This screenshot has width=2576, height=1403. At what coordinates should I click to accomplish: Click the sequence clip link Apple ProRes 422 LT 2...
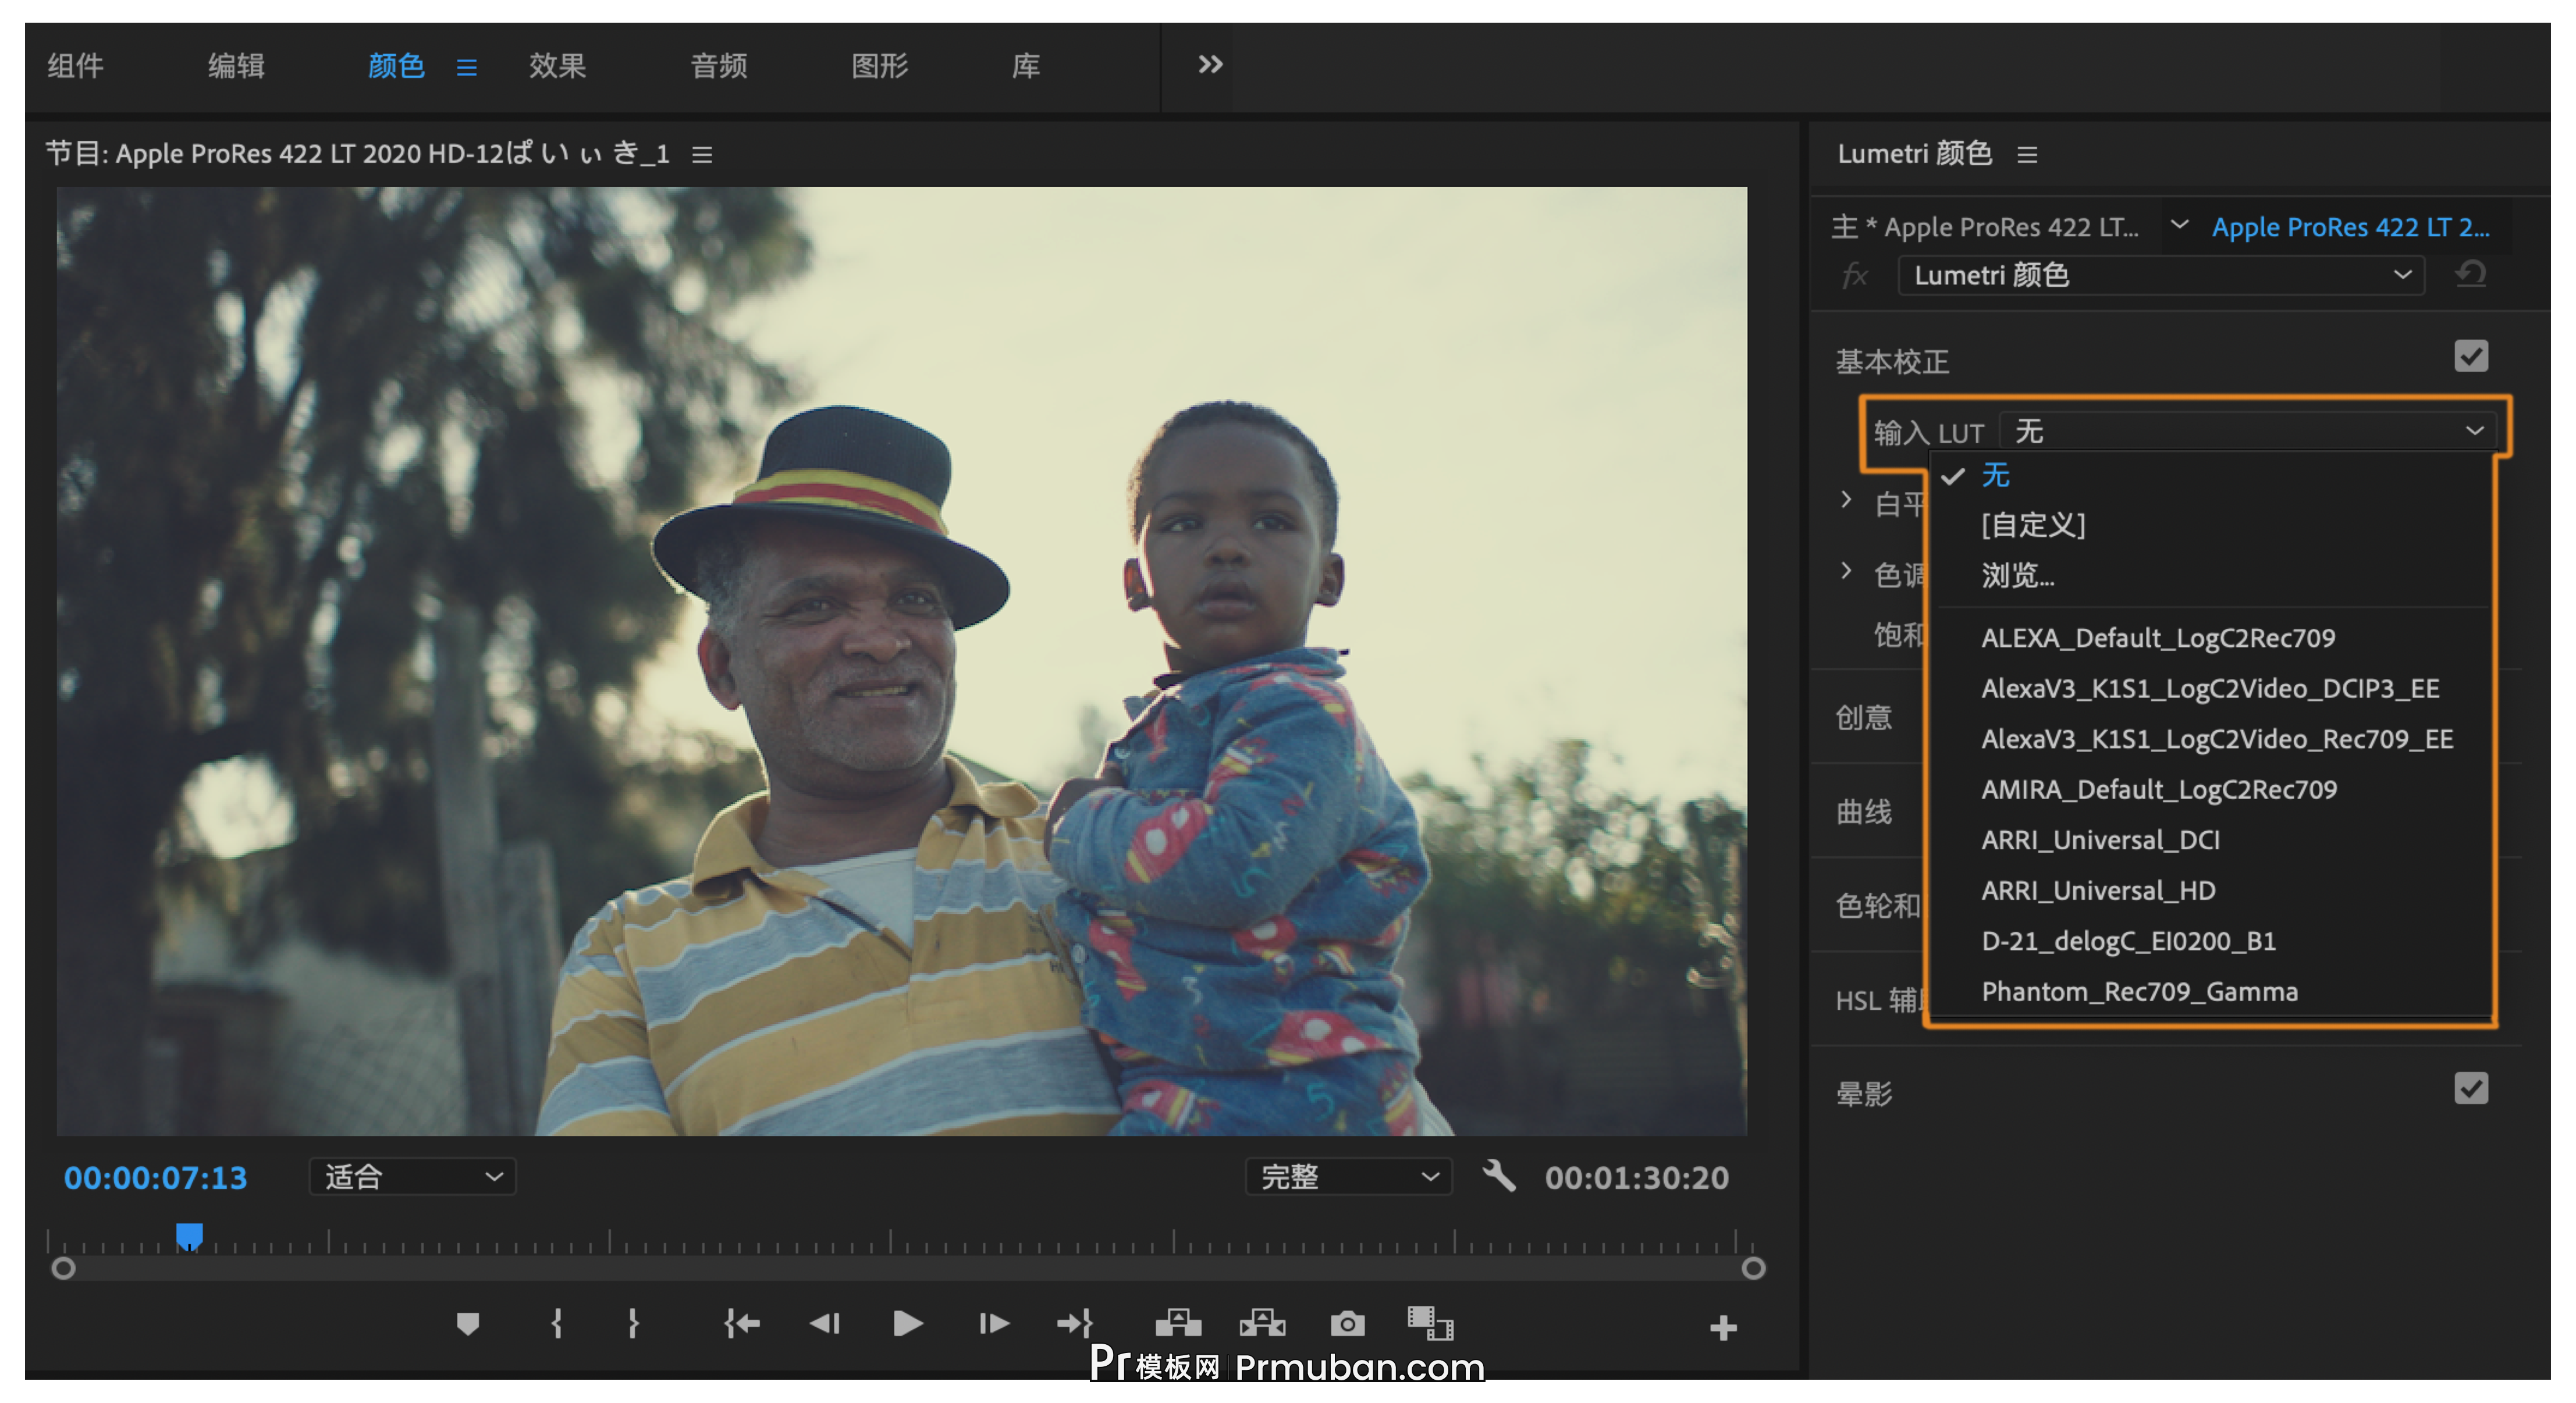[2350, 227]
